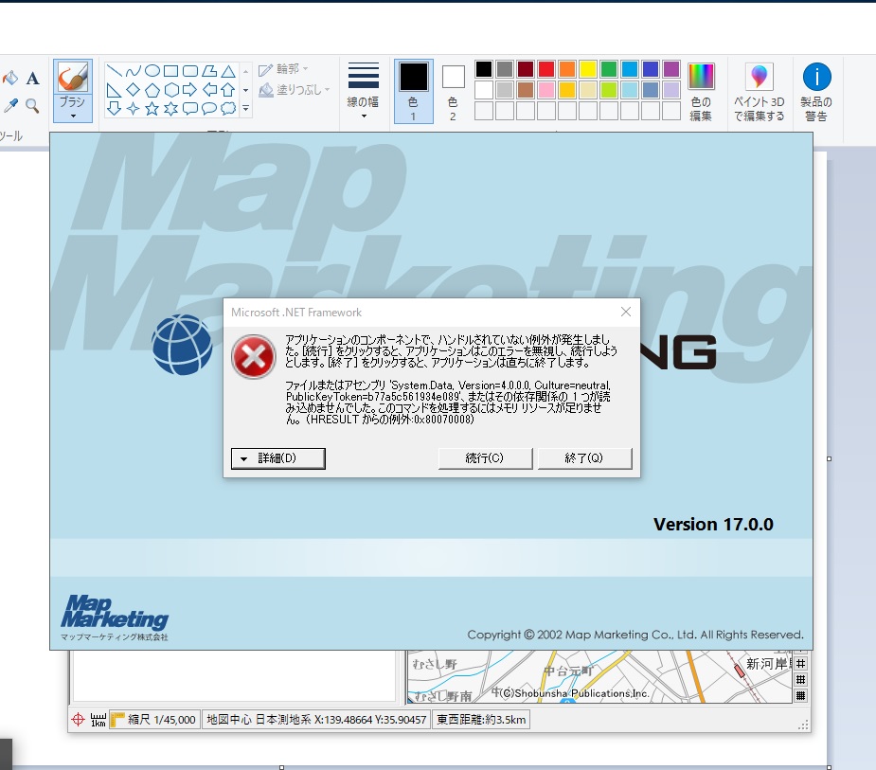The height and width of the screenshot is (770, 876).
Task: Click the red crosshair icon in map status bar
Action: click(79, 719)
